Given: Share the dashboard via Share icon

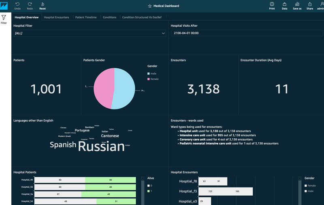Looking at the screenshot, I should click(x=310, y=4).
